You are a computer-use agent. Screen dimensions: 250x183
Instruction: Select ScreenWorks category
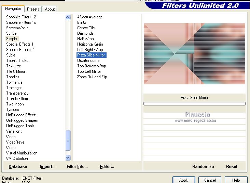point(17,28)
